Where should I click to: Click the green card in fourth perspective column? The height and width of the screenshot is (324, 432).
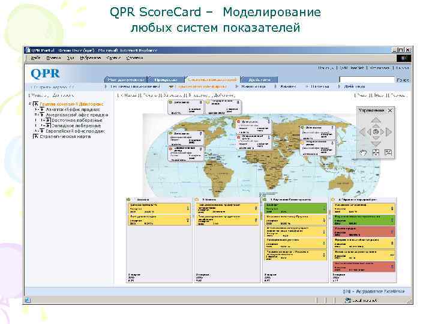364,220
